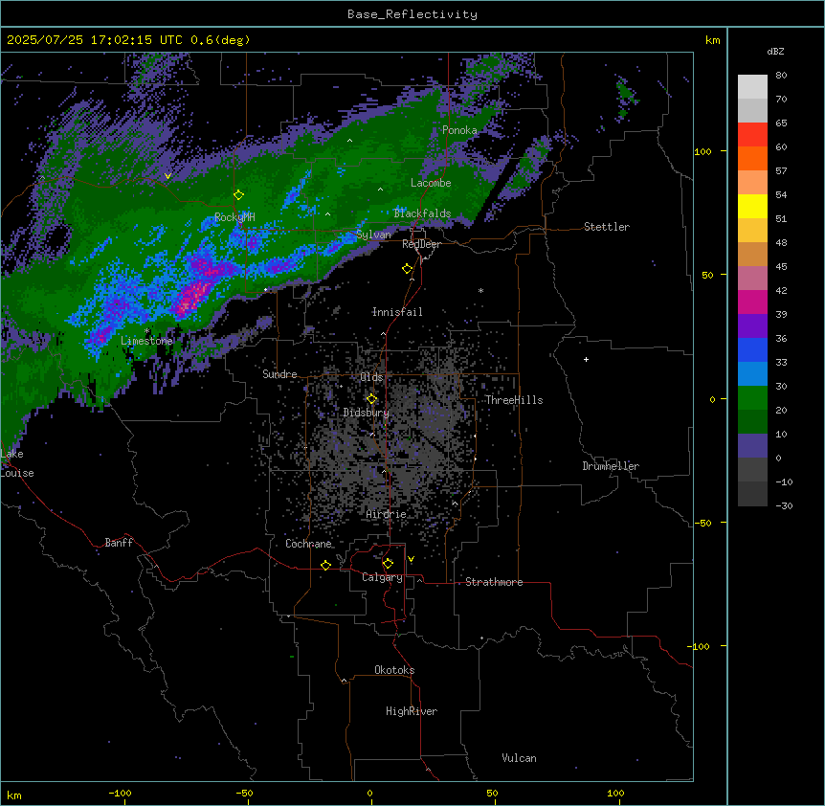Screen dimensions: 825x806
Task: Pick the magenta 39–42 dBZ legend swatch
Action: coord(752,302)
